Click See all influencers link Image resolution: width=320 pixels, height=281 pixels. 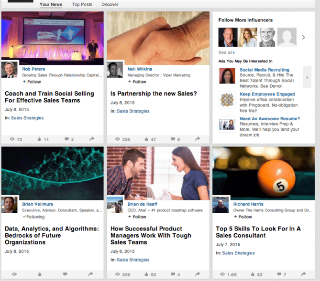point(227,52)
